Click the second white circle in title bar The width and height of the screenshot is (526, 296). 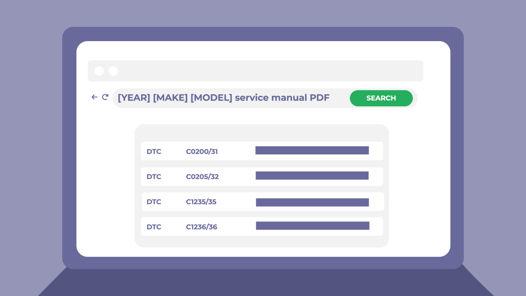pyautogui.click(x=113, y=71)
